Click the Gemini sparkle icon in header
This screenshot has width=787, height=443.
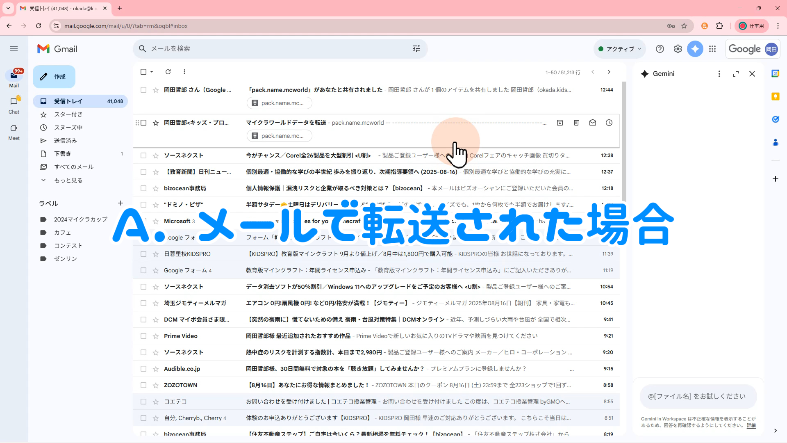[695, 49]
